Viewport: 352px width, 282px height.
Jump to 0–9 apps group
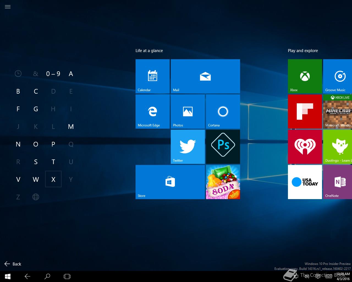(x=53, y=74)
